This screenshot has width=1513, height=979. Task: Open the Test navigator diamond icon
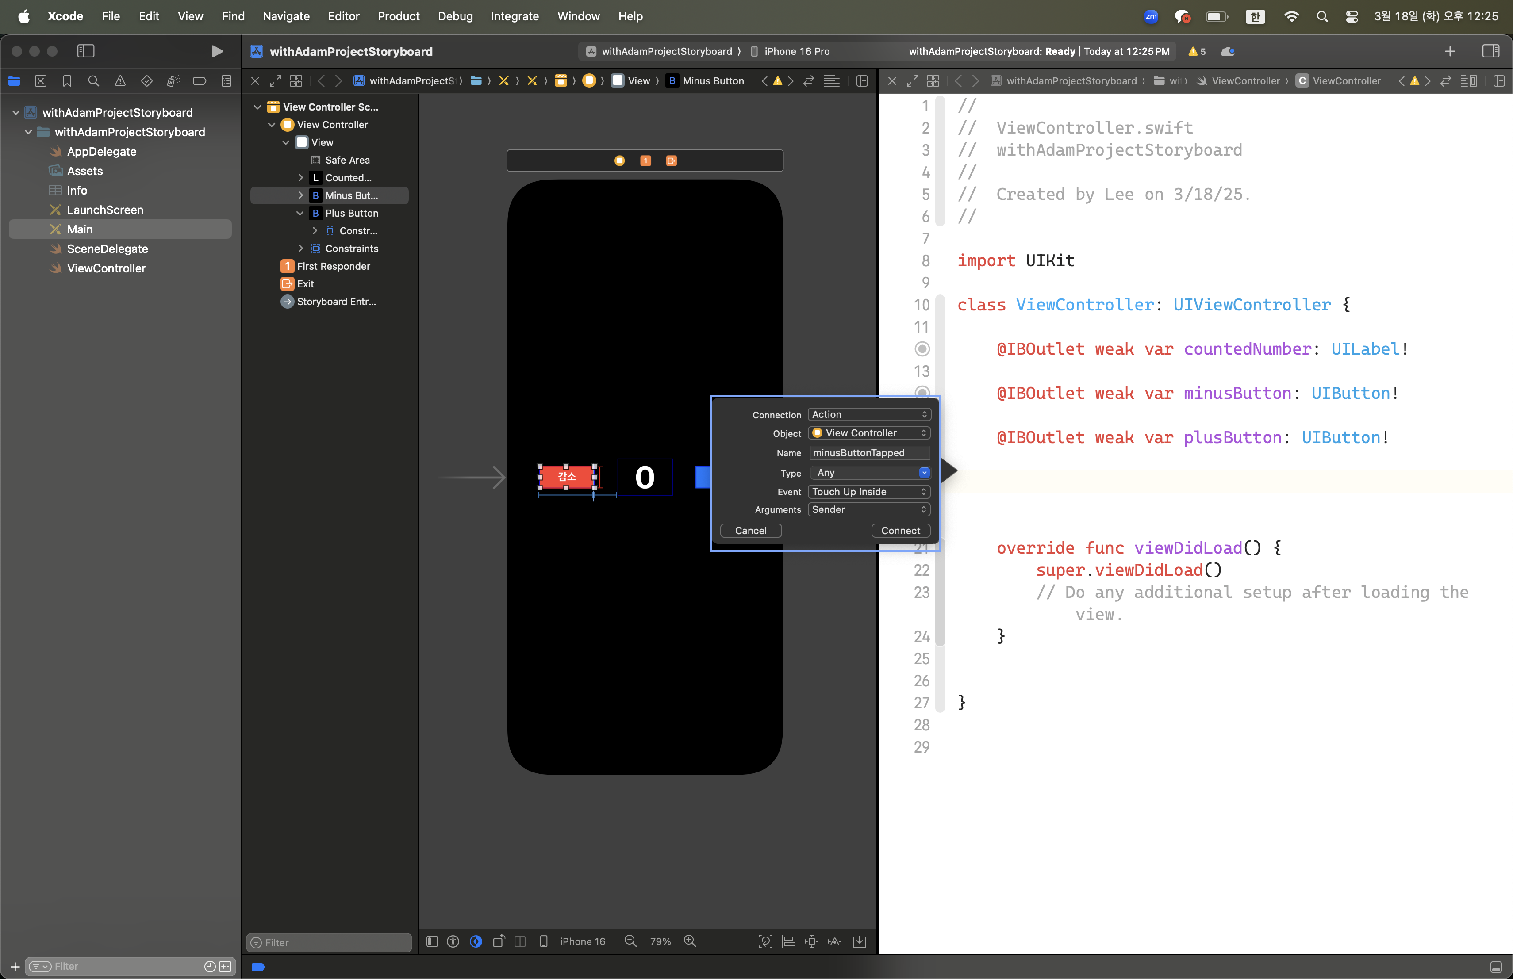(146, 80)
